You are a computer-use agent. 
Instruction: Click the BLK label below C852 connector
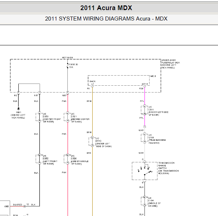coord(36,173)
